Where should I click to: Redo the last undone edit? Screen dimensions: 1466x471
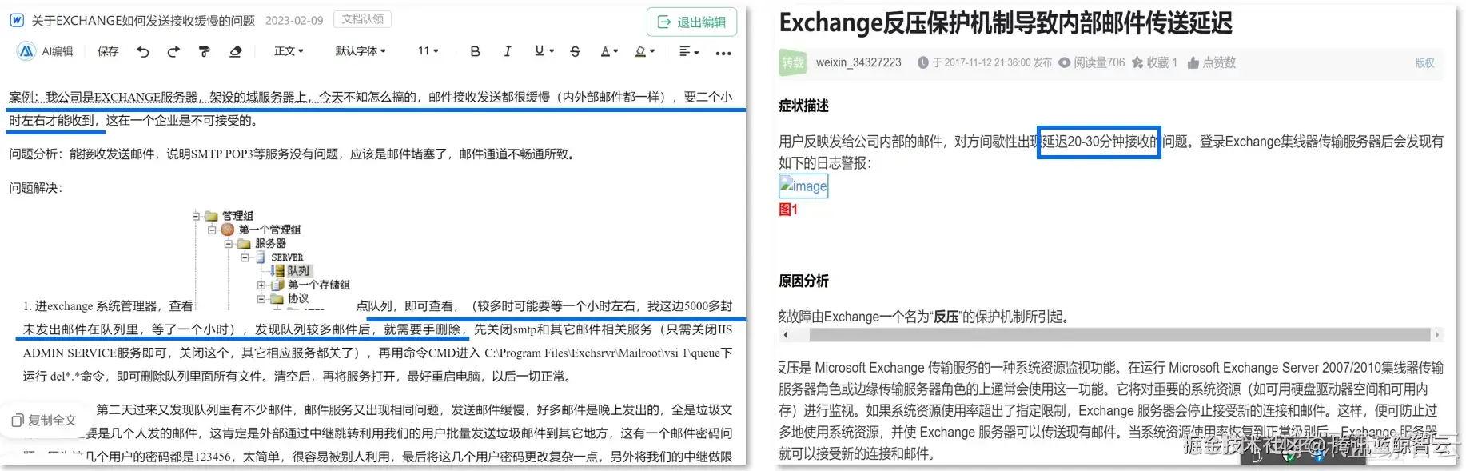click(173, 51)
